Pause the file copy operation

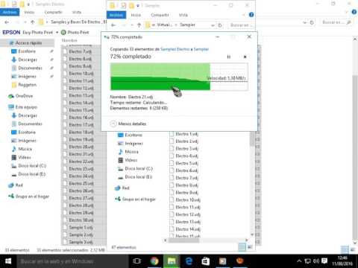pyautogui.click(x=229, y=57)
